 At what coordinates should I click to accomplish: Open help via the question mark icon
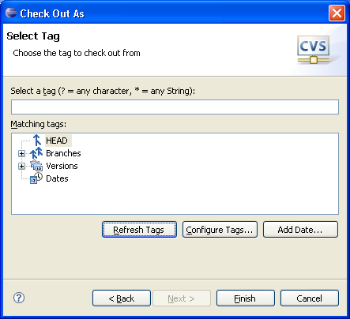pos(19,298)
